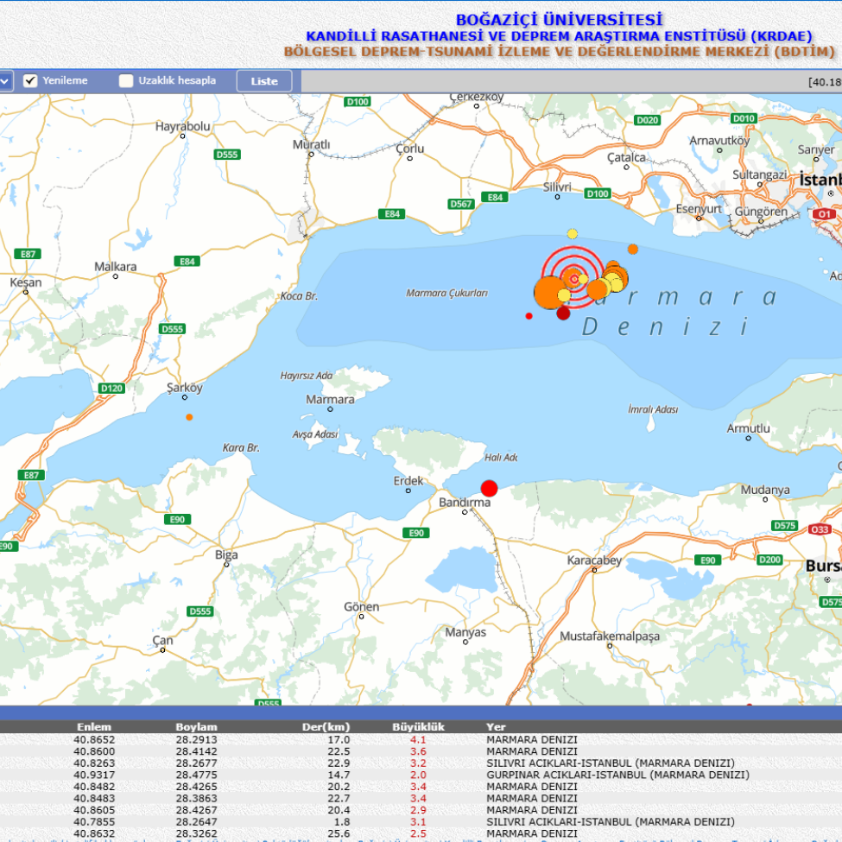The image size is (842, 842).
Task: Click the Boğaziçi Üniversitesi heading
Action: tap(559, 19)
